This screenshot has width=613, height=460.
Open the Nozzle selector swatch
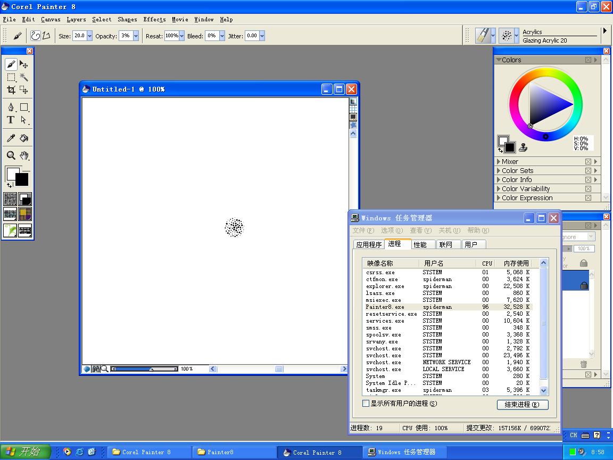[x=10, y=231]
